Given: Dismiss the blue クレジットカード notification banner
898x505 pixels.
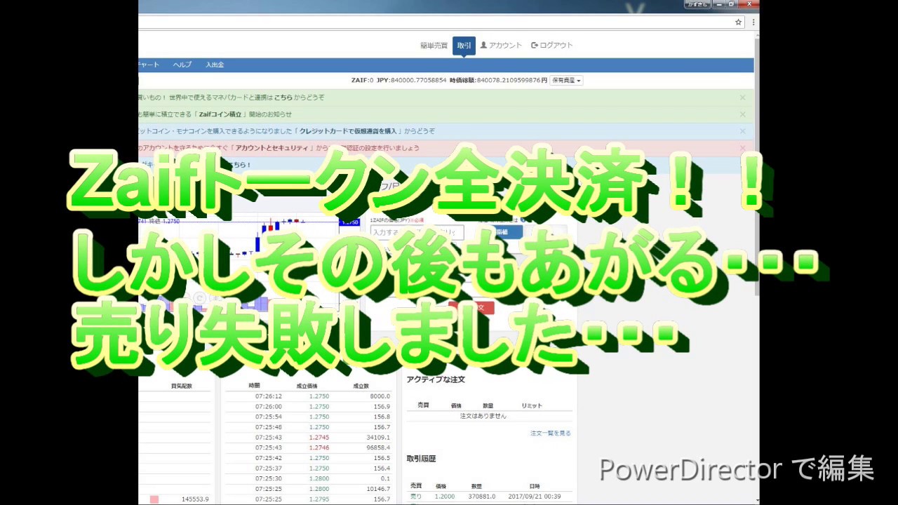Looking at the screenshot, I should pos(742,131).
